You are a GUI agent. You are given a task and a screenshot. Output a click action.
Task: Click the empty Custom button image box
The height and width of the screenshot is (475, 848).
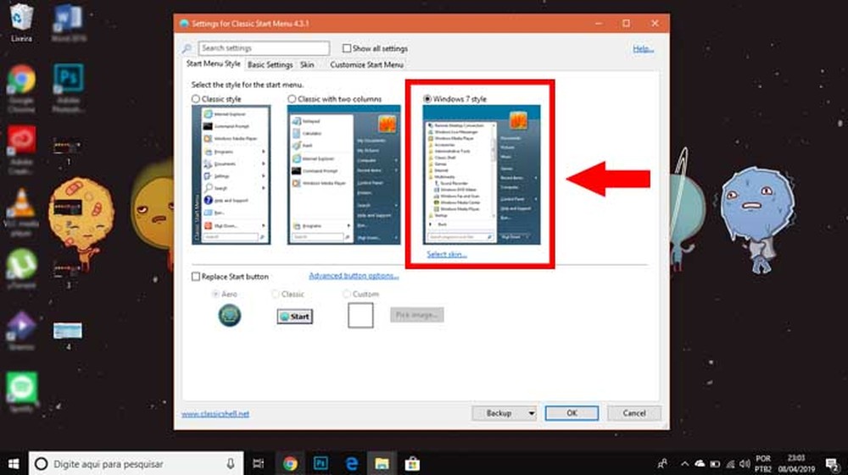pyautogui.click(x=360, y=315)
